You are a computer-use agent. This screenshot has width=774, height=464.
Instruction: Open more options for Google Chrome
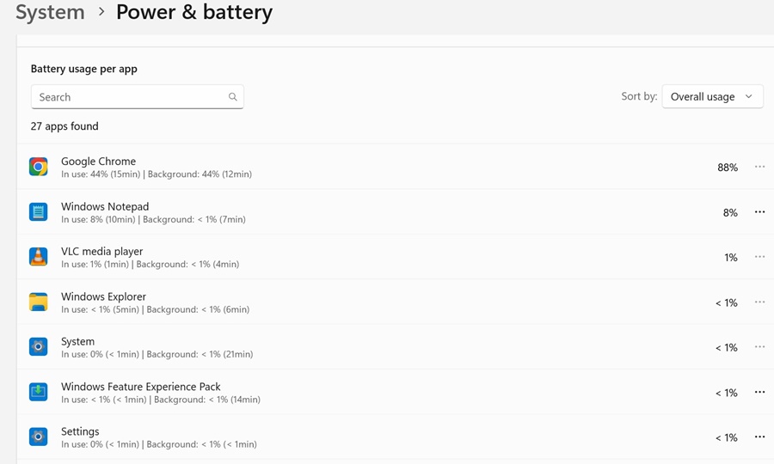[x=759, y=167]
